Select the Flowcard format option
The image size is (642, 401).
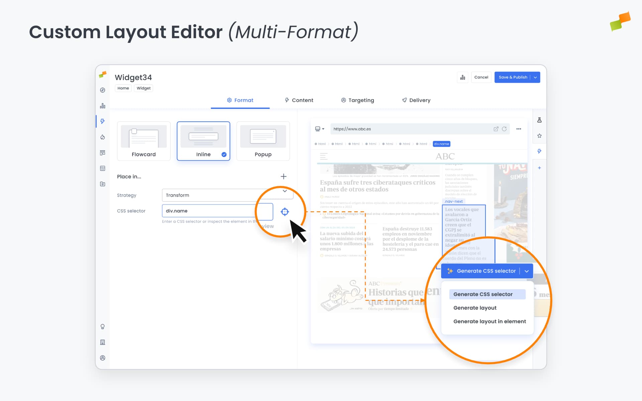tap(143, 141)
